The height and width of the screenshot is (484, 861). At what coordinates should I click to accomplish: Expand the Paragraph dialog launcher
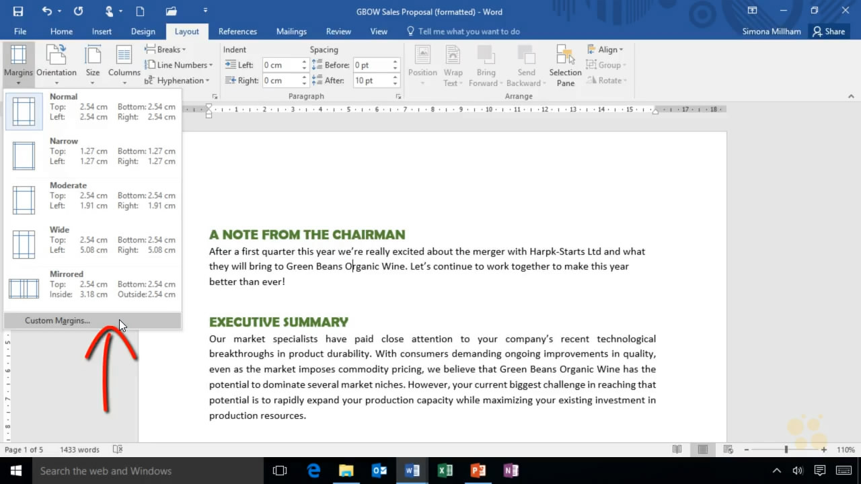point(398,97)
